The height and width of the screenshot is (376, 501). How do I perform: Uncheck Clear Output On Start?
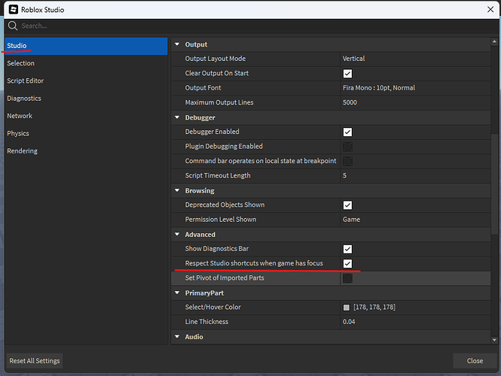[347, 74]
